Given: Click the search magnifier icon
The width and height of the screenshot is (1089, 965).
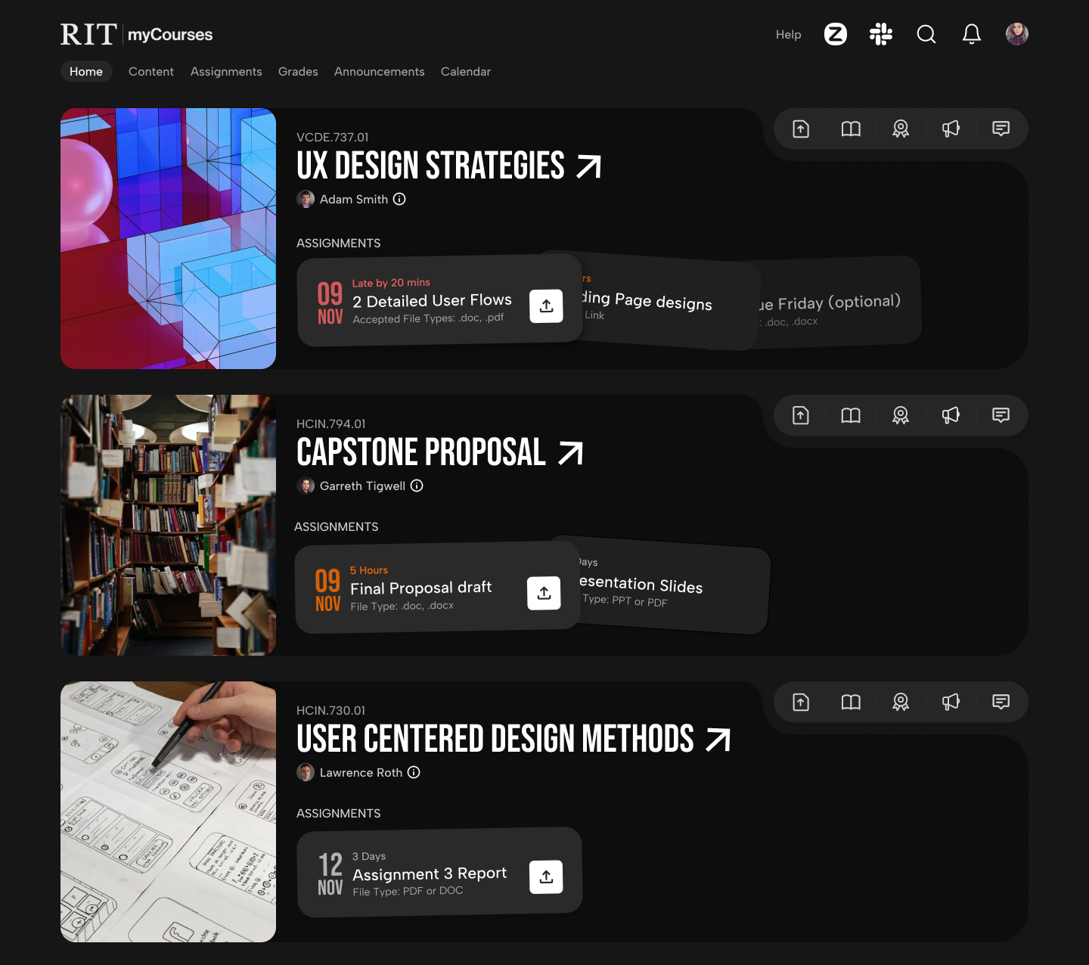Looking at the screenshot, I should 926,34.
